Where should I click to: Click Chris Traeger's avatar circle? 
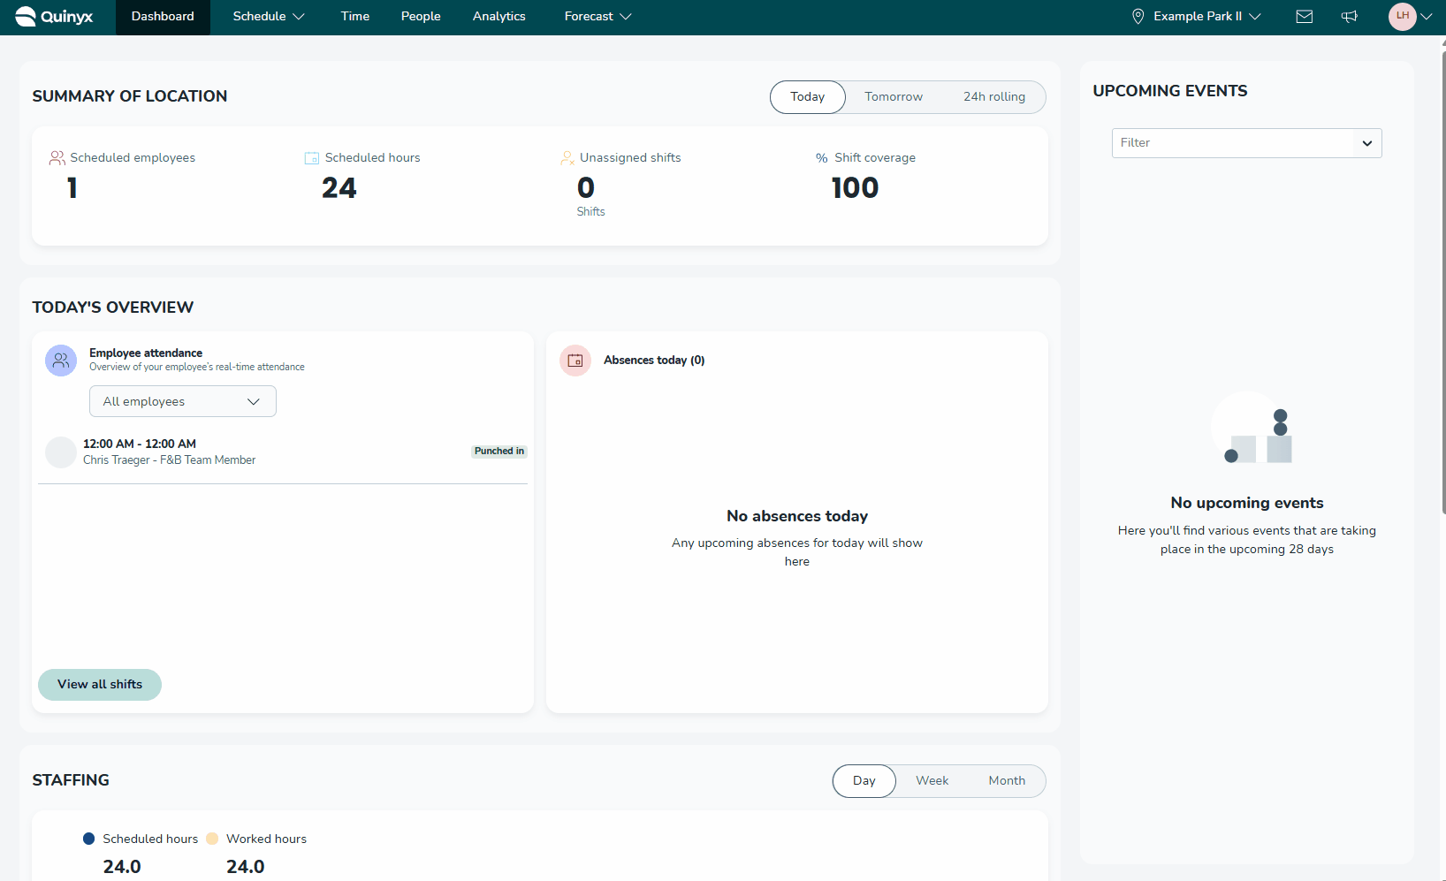tap(61, 452)
